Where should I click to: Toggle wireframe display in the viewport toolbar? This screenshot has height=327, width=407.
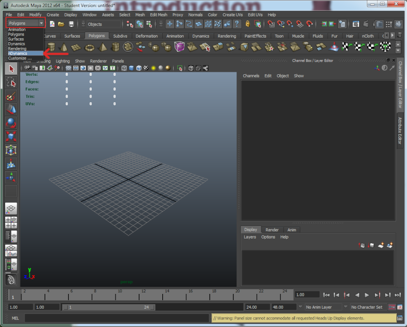124,68
